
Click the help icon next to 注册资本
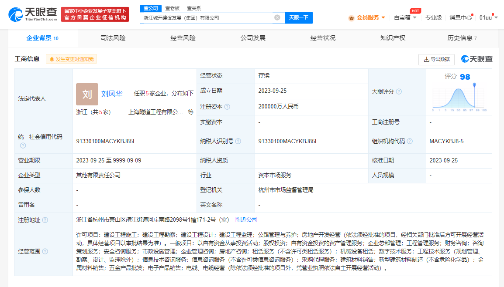coord(227,107)
